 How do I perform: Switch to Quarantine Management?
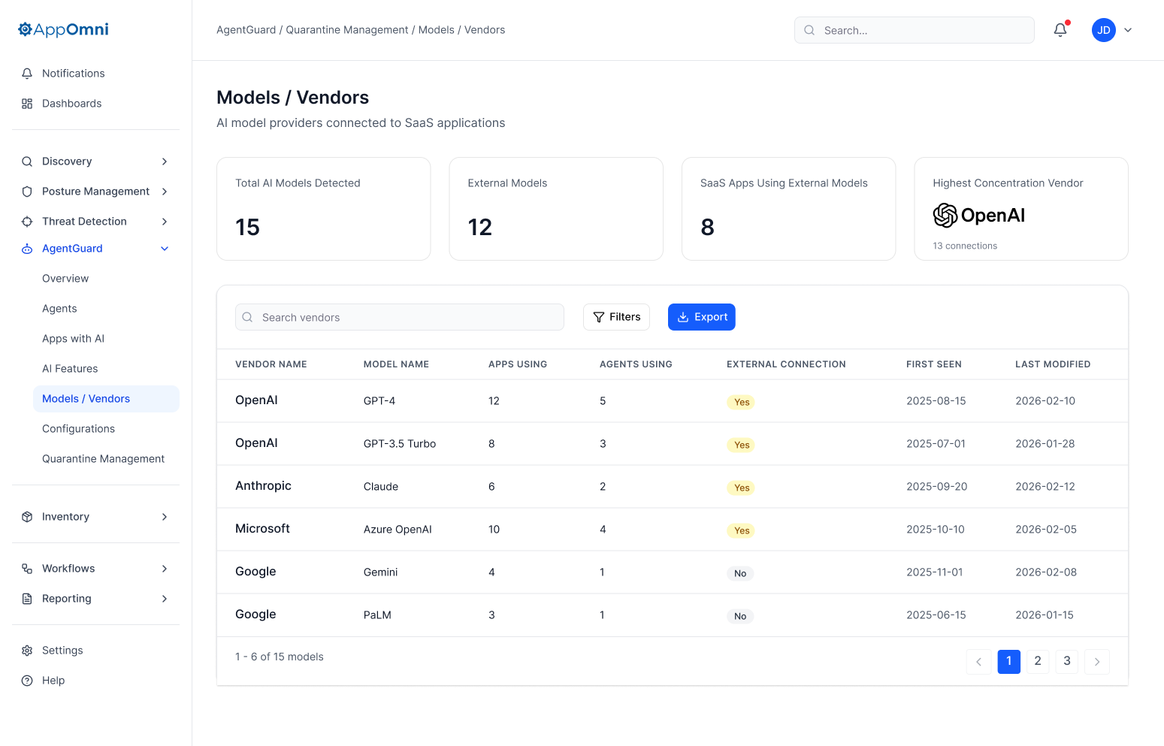(x=103, y=458)
